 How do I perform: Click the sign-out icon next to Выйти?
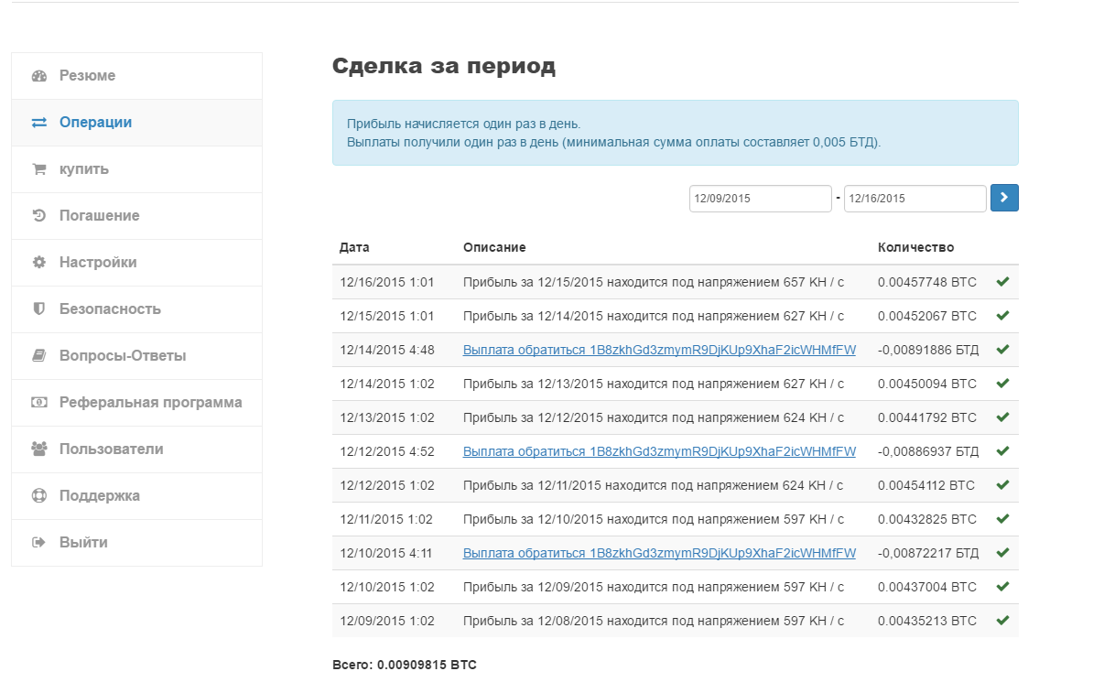pyautogui.click(x=38, y=543)
